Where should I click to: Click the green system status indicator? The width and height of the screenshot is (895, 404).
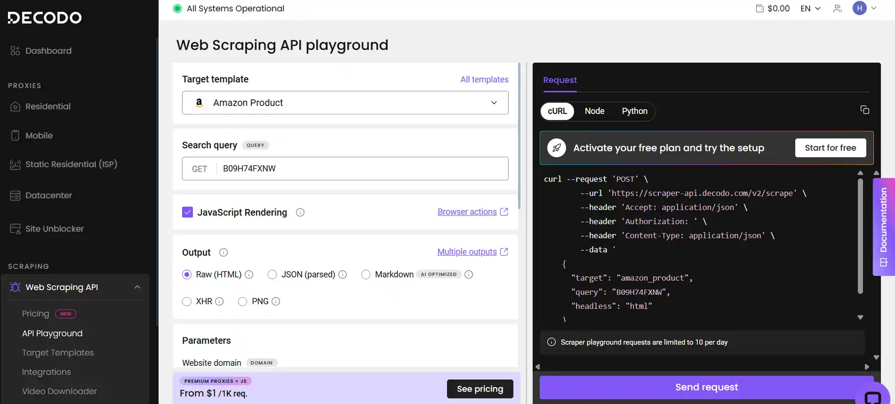click(178, 8)
